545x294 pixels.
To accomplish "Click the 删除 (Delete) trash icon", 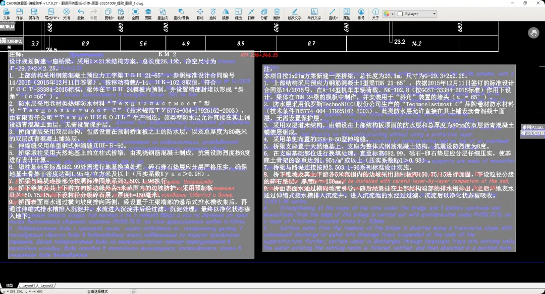I will tap(277, 14).
